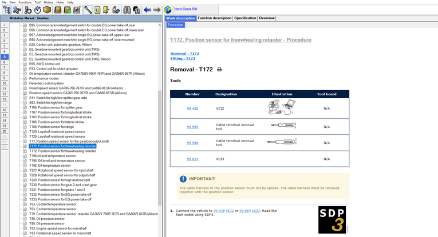Image resolution: width=438 pixels, height=237 pixels.
Task: Select the wrench tool icon
Action: coord(88,10)
